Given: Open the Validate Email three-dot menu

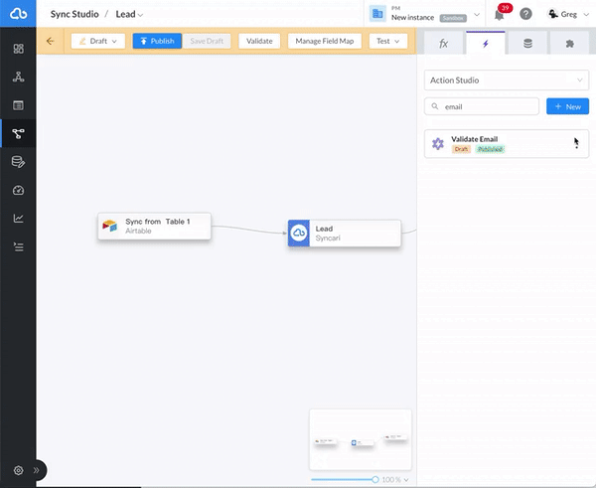Looking at the screenshot, I should (576, 143).
